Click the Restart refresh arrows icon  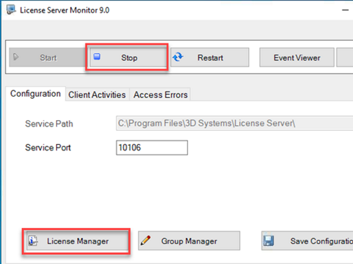178,57
